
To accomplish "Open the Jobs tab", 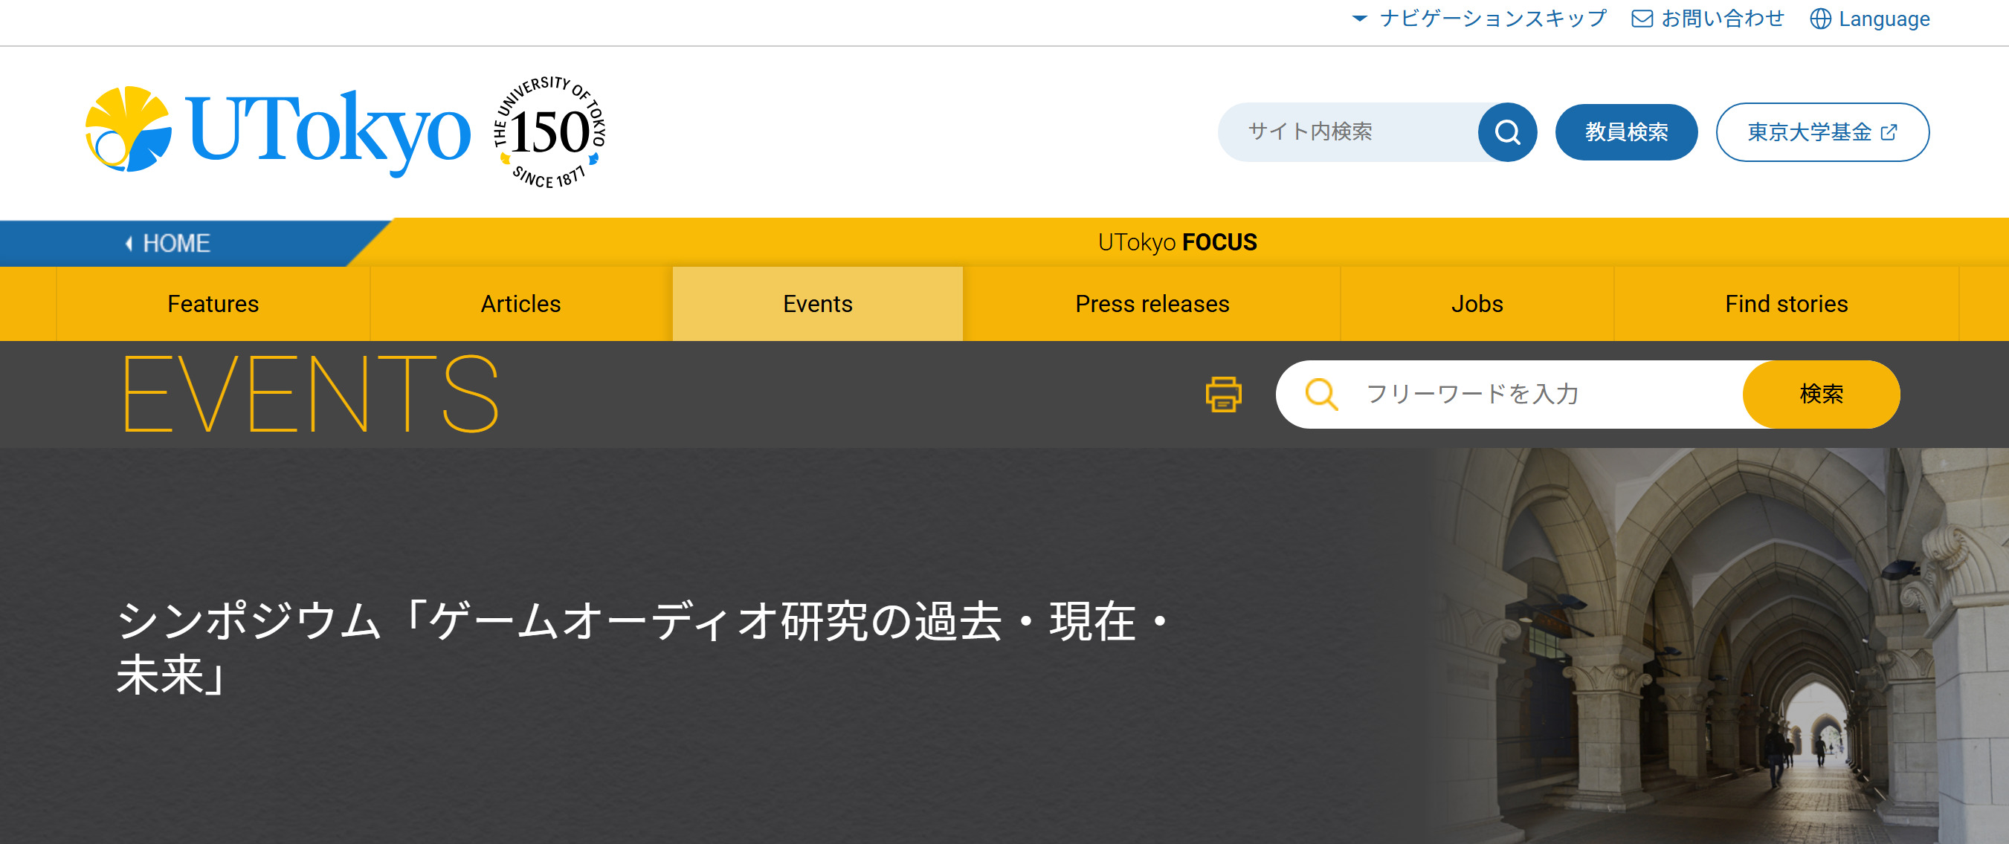I will click(1477, 304).
